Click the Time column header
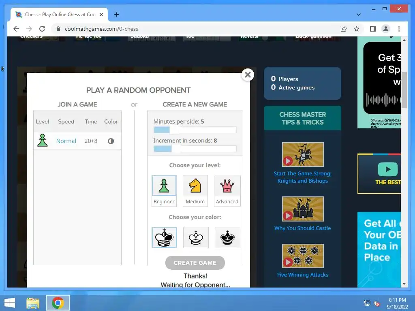The width and height of the screenshot is (415, 311). pos(91,121)
